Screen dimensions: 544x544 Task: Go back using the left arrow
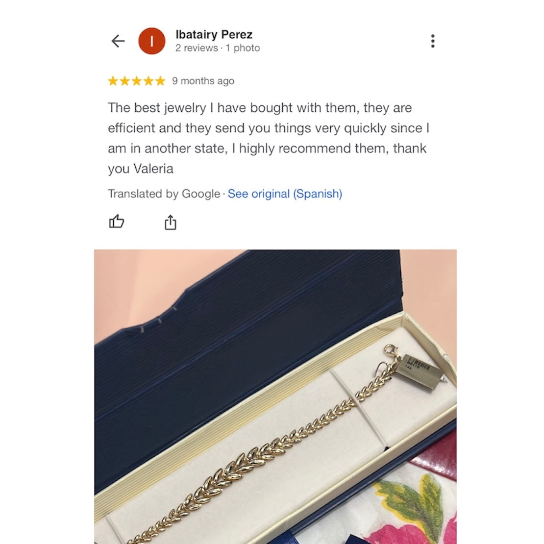(x=118, y=41)
